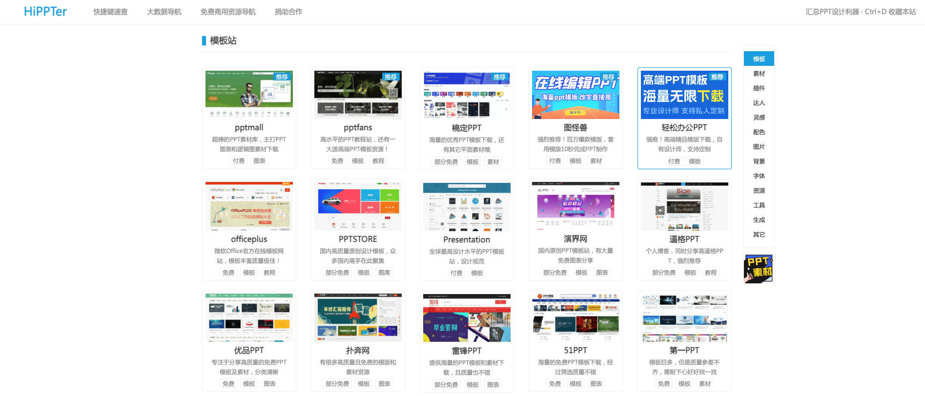Viewport: 925px width, 396px height.
Task: Click the 图表 tag under pptmall
Action: (259, 161)
